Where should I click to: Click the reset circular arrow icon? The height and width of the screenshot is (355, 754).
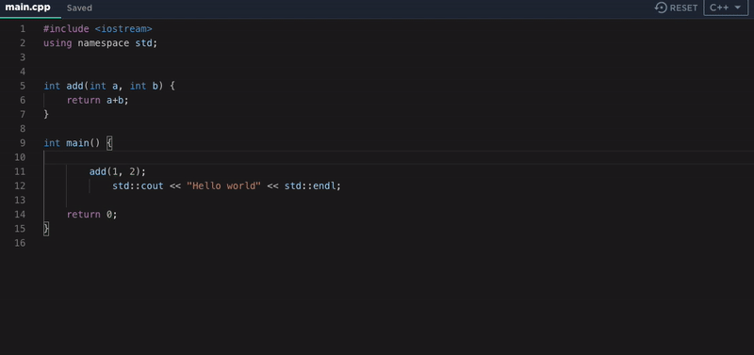coord(662,8)
